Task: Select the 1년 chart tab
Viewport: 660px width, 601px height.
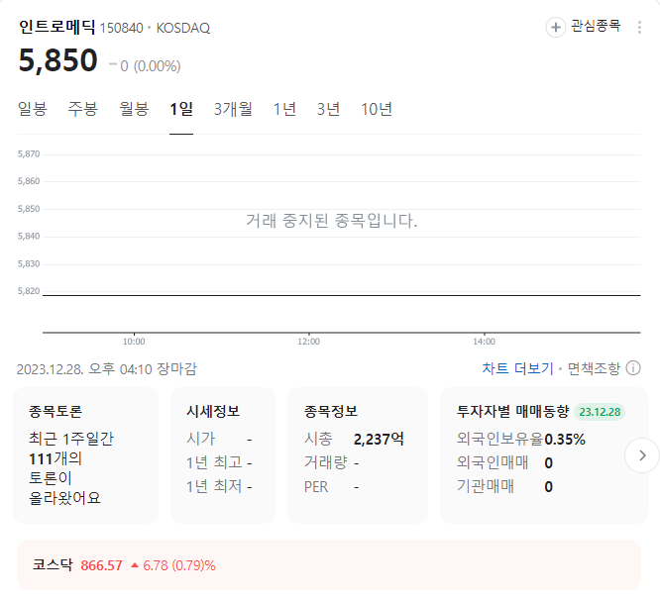Action: tap(285, 109)
